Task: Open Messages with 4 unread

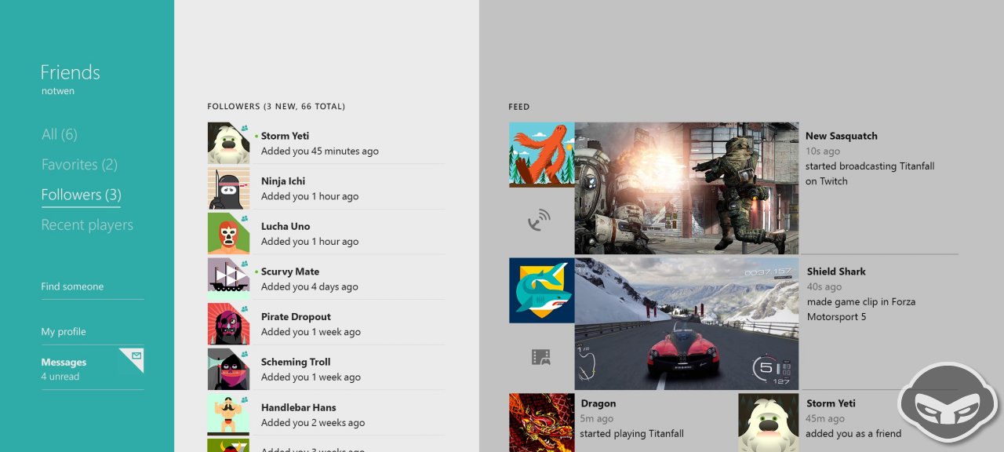Action: pos(93,369)
